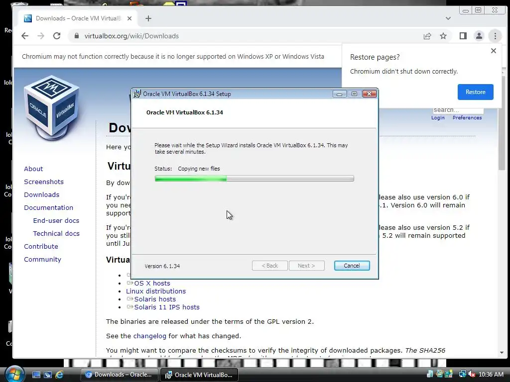Screen dimensions: 510x382
Task: Open the Windows Start orb
Action: [x=14, y=375]
